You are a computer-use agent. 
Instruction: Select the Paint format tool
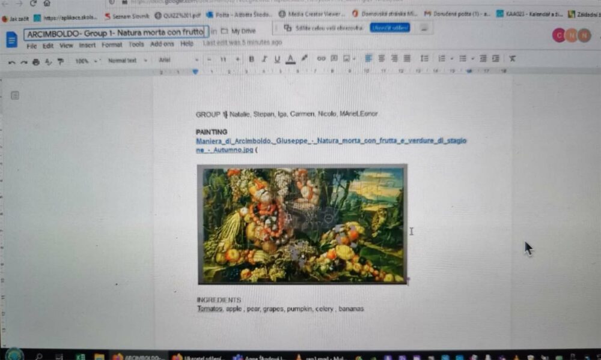coord(61,61)
